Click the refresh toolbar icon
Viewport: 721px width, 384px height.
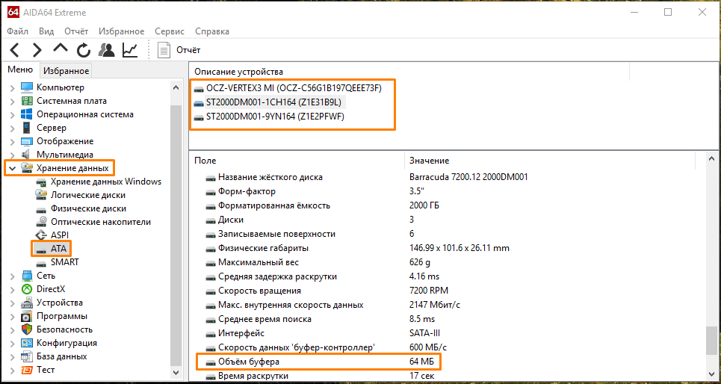coord(84,49)
